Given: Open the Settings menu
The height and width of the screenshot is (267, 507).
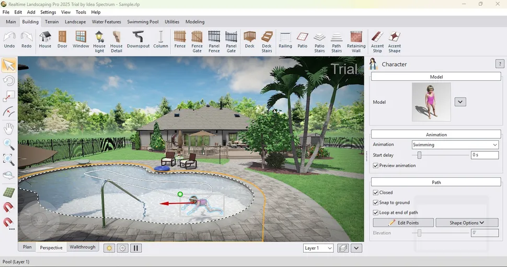Looking at the screenshot, I should (x=48, y=12).
